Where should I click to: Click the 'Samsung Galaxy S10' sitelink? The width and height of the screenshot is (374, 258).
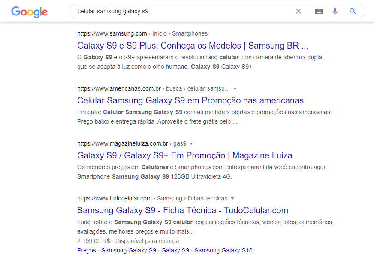(223, 250)
